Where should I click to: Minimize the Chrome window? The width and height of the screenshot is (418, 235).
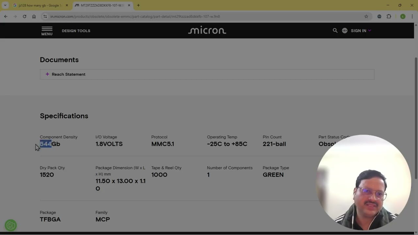pos(388,5)
